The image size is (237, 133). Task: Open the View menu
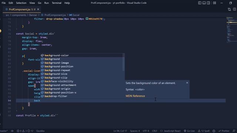[32, 3]
